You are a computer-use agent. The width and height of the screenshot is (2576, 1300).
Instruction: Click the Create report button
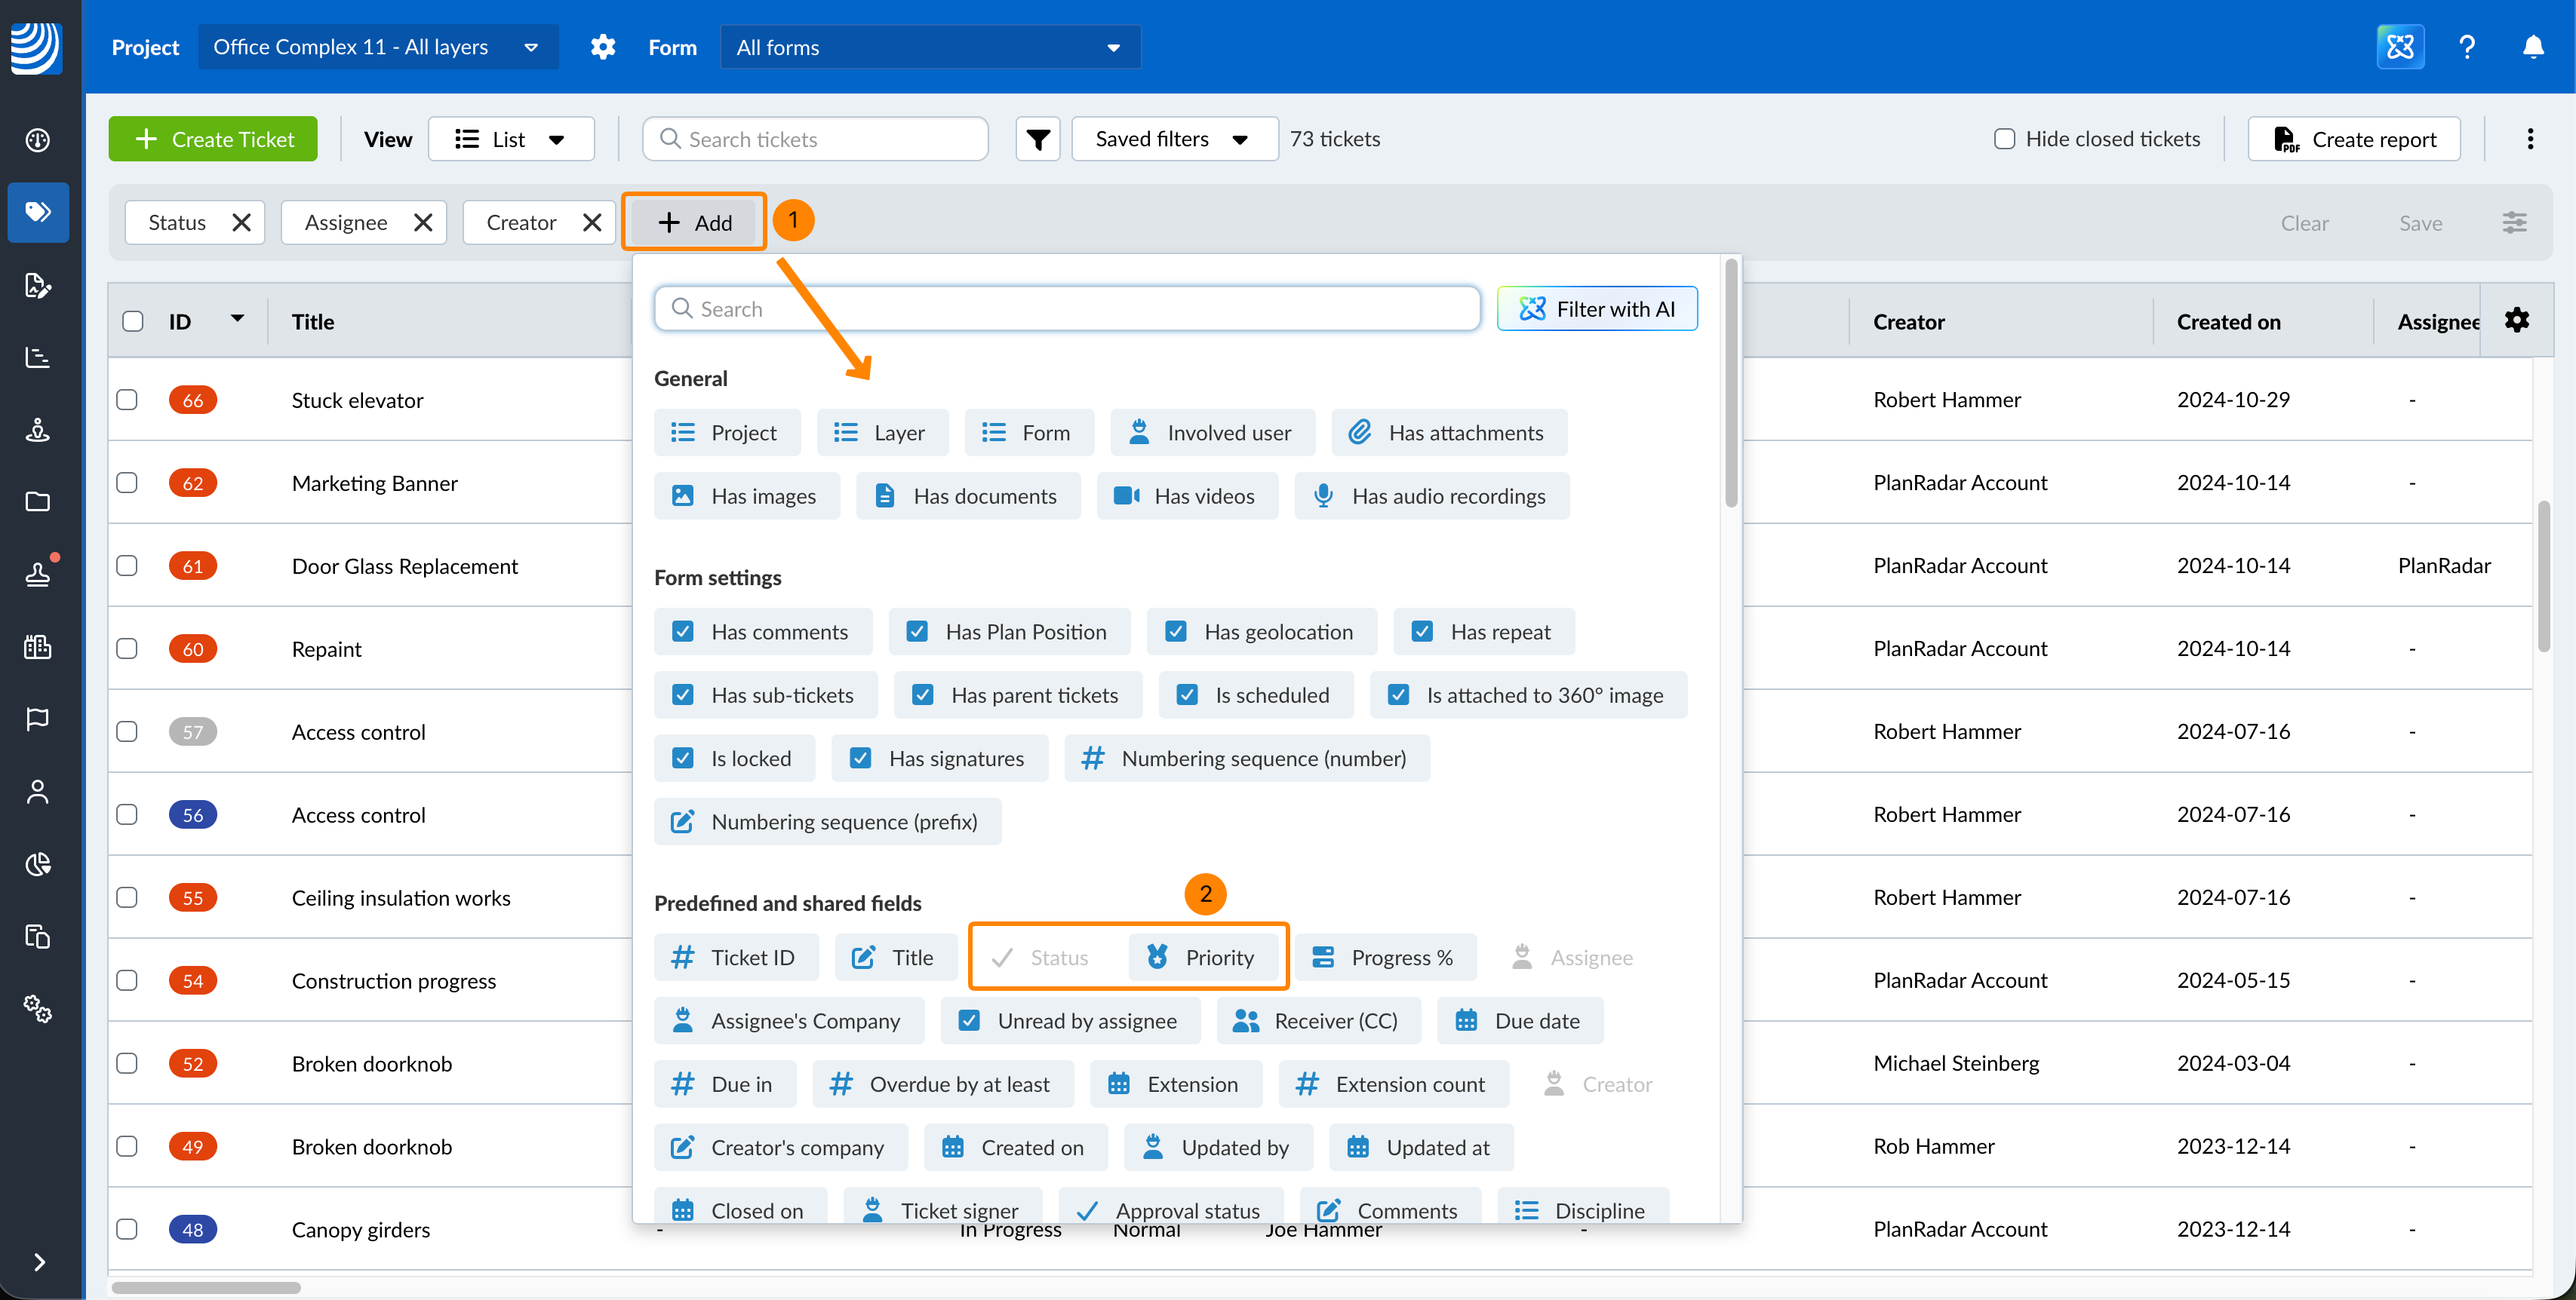[2354, 139]
